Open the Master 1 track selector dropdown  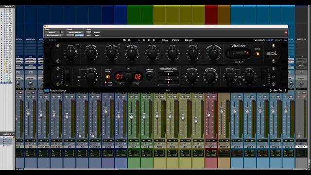(52, 33)
